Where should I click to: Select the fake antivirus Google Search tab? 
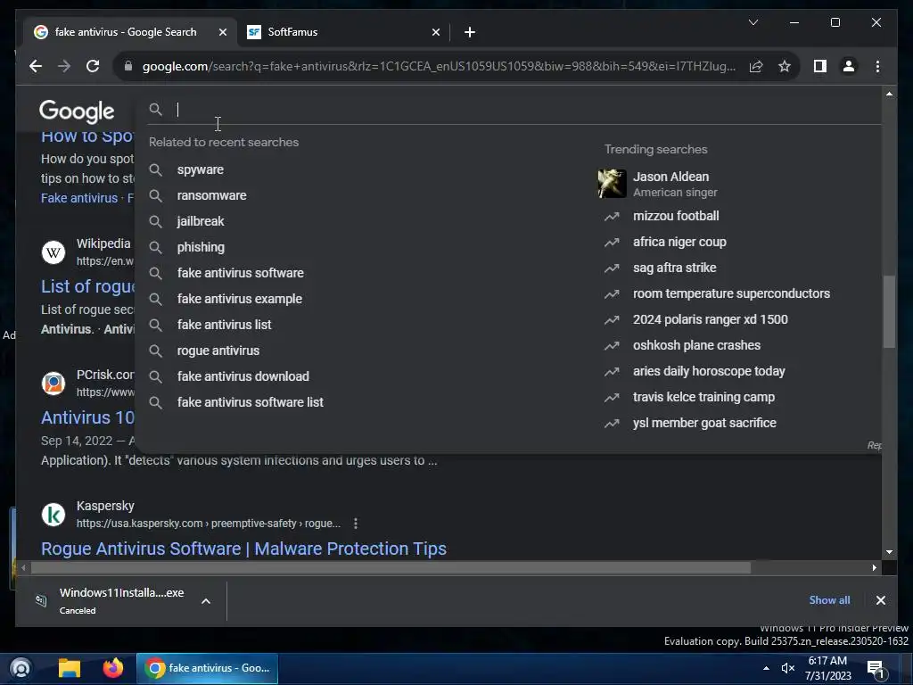[130, 32]
